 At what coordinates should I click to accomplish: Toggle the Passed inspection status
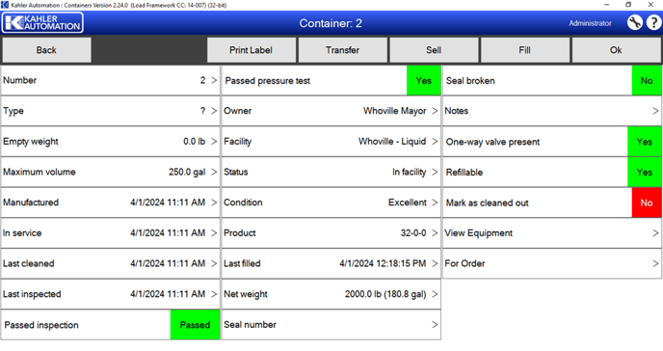pyautogui.click(x=195, y=325)
